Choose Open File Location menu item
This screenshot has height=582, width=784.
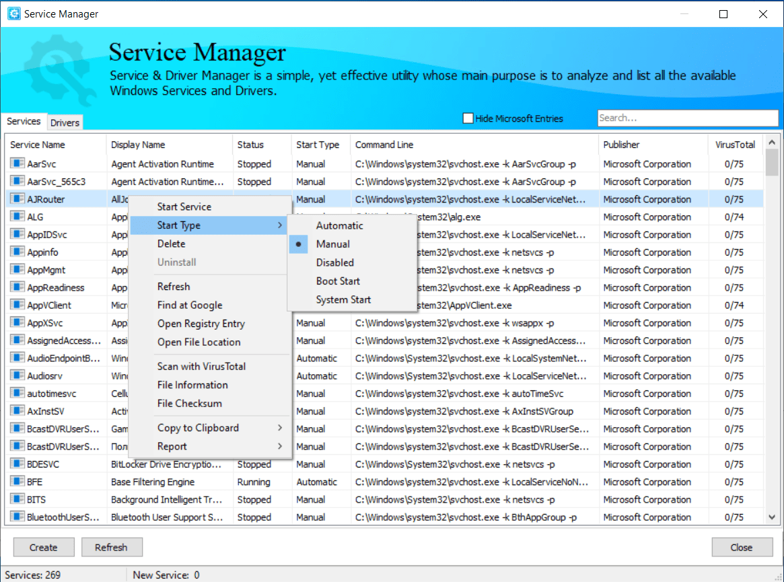point(209,342)
